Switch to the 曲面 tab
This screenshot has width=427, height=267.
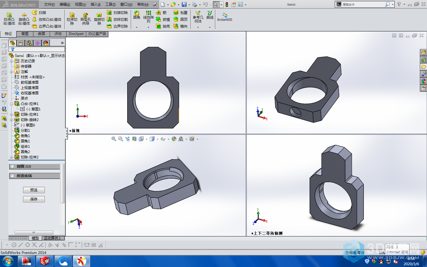tap(42, 34)
